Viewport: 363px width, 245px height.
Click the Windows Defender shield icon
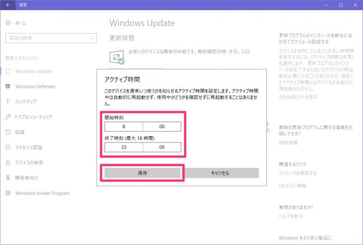click(8, 86)
